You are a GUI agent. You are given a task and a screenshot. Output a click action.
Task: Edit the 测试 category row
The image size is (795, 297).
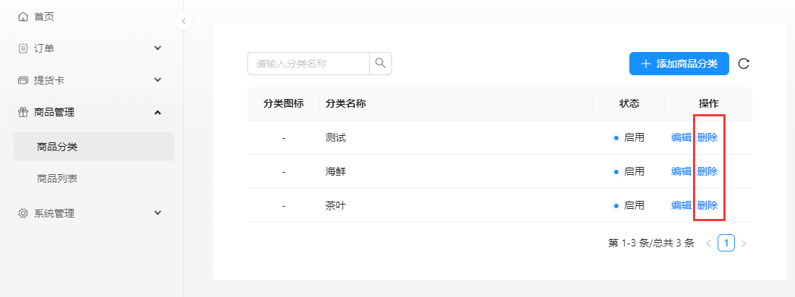point(681,137)
